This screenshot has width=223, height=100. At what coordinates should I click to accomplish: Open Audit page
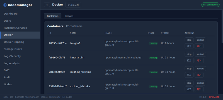point(20,77)
